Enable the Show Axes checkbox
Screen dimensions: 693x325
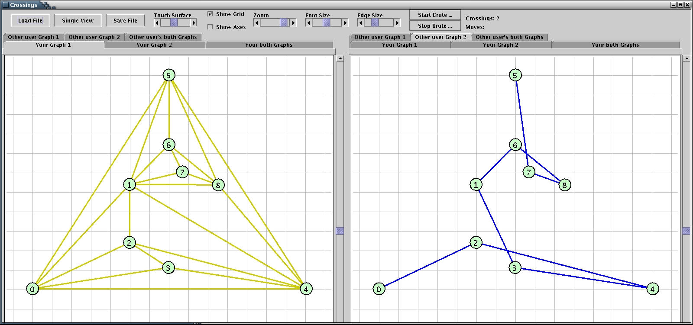click(x=210, y=27)
